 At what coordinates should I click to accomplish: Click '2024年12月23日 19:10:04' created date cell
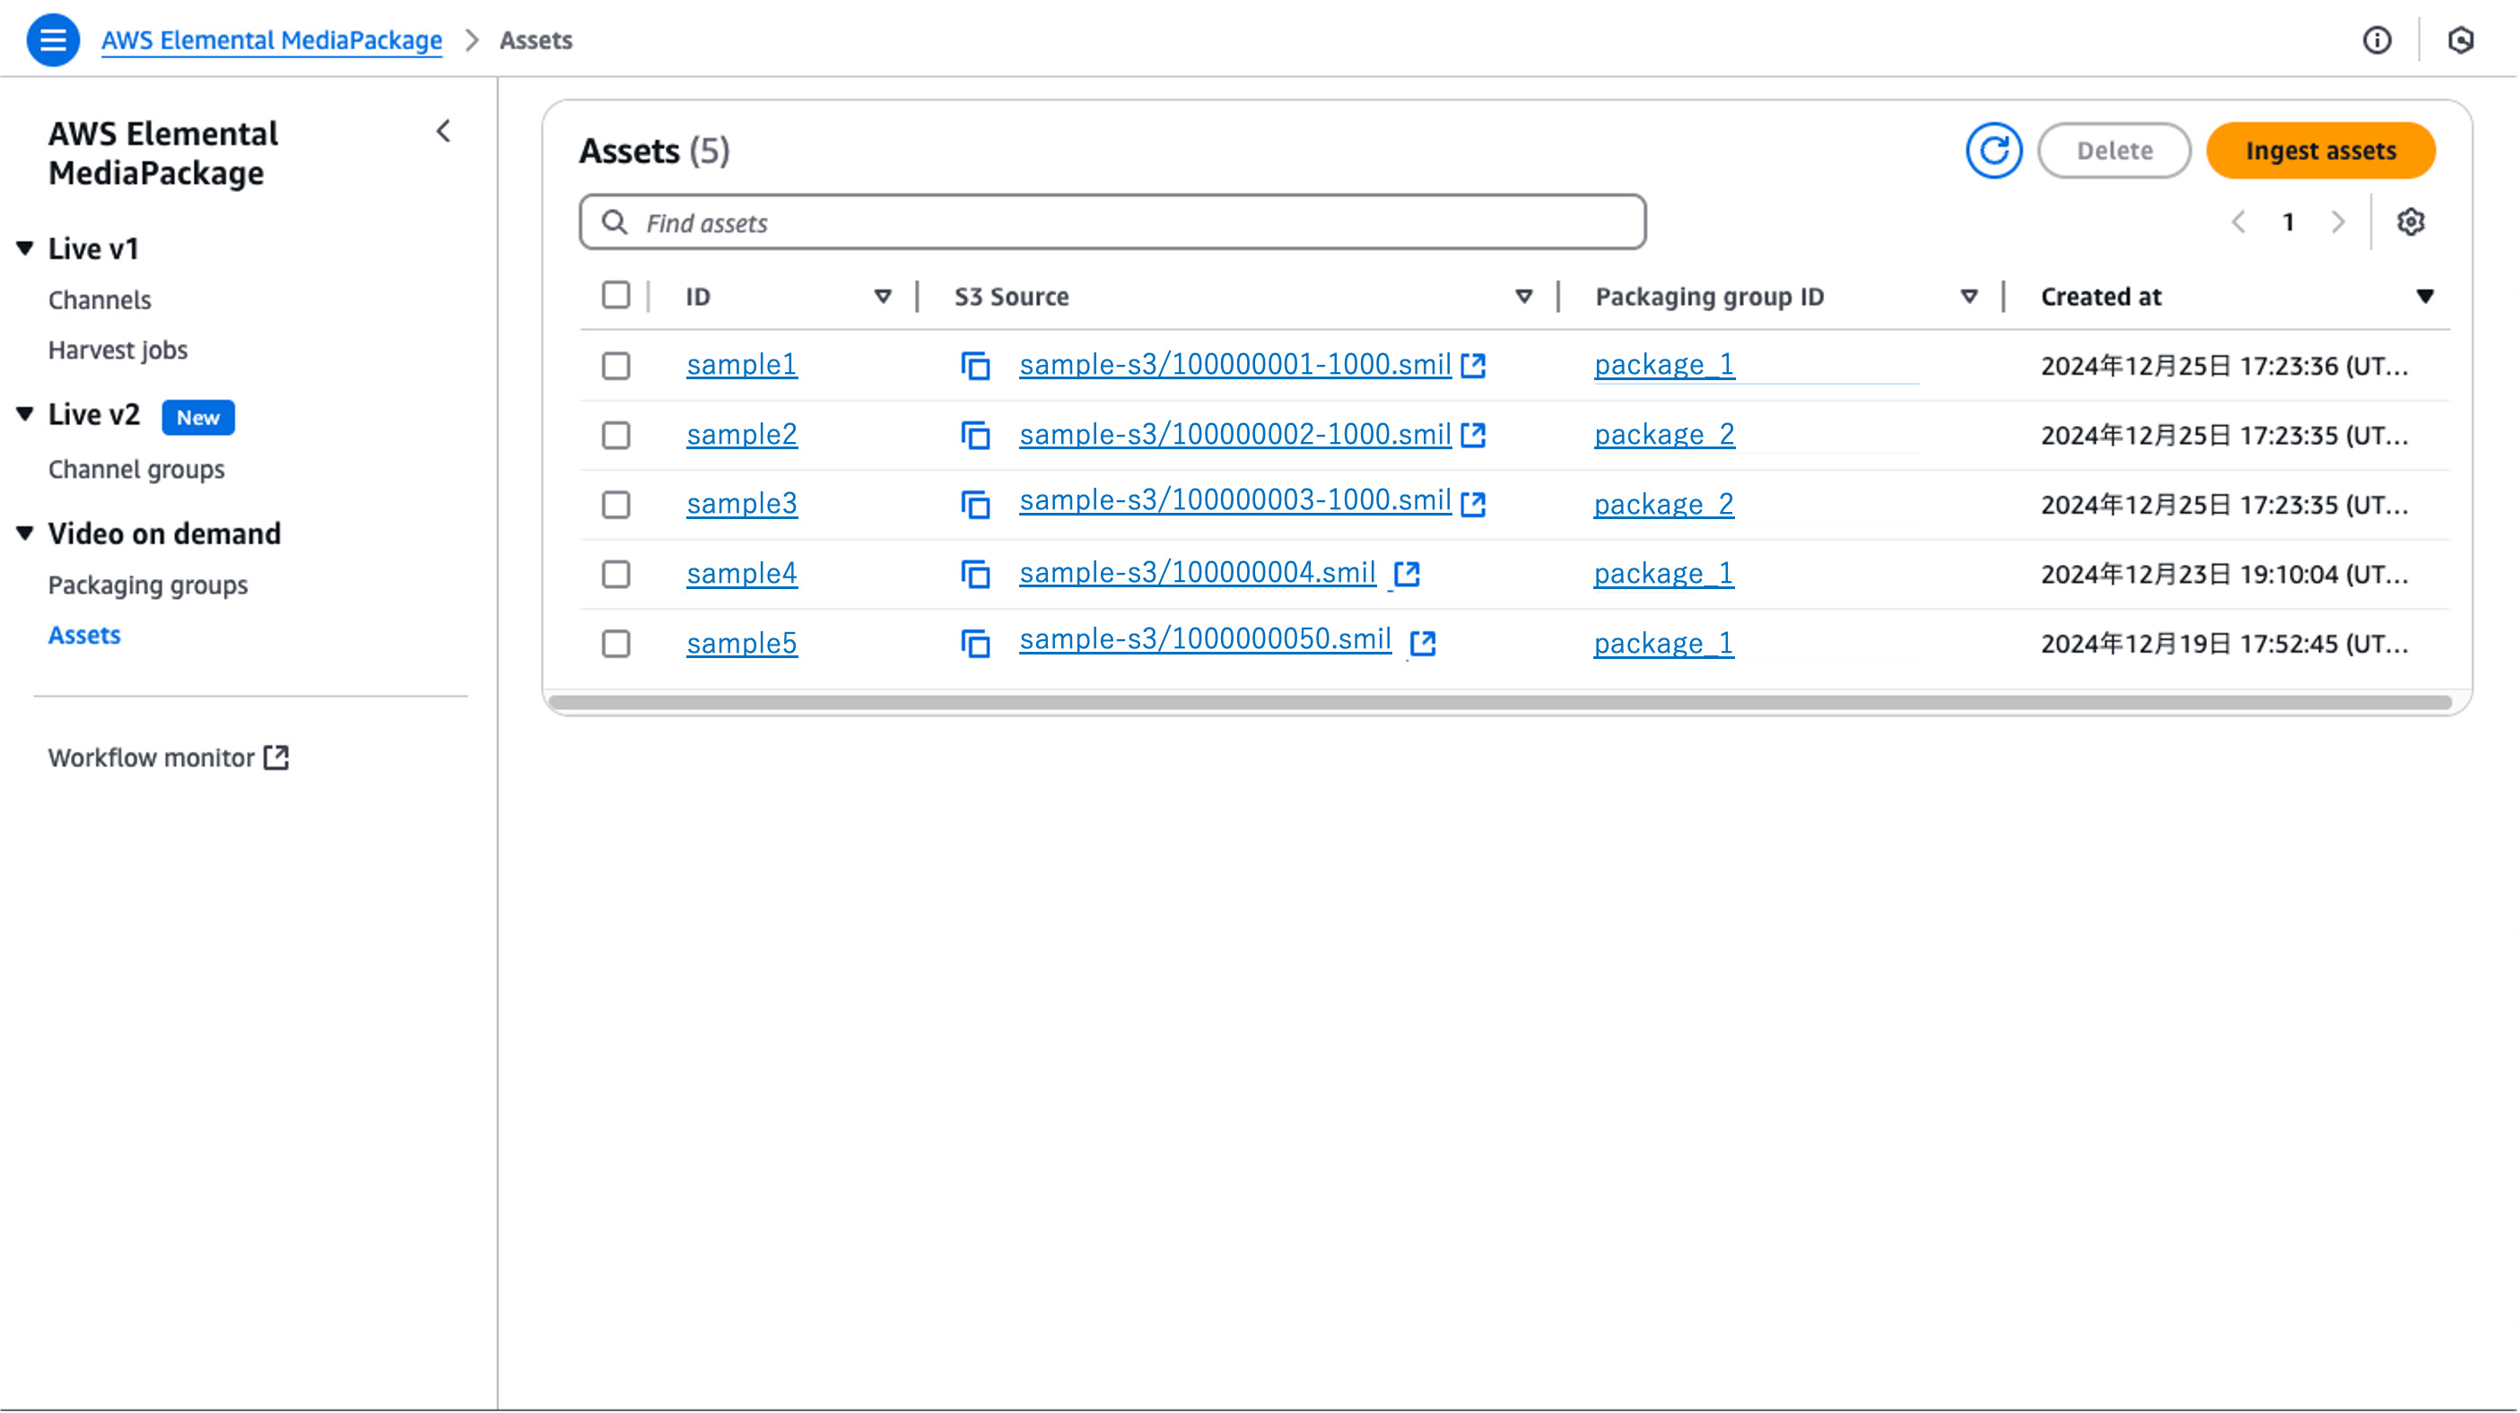[x=2225, y=574]
